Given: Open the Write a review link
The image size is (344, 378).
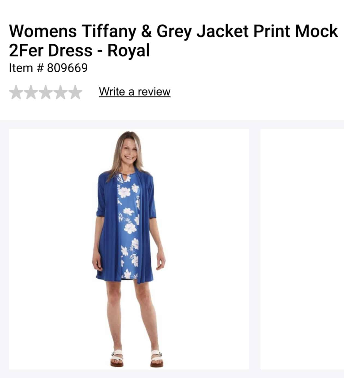Looking at the screenshot, I should click(135, 92).
